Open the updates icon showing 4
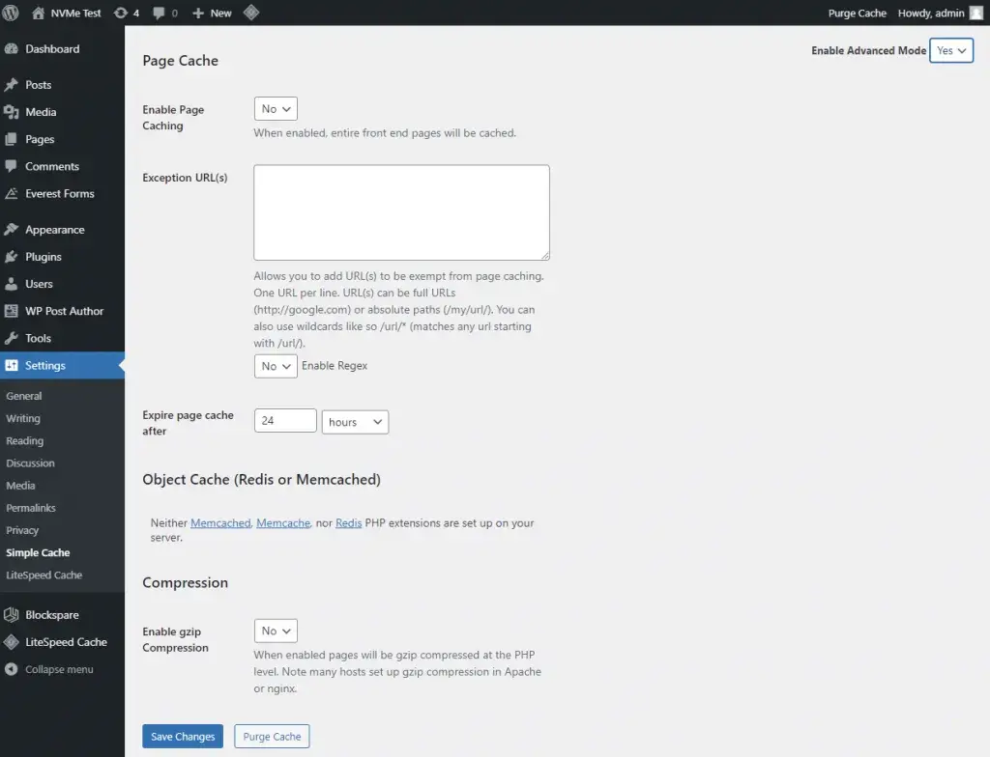The height and width of the screenshot is (757, 990). point(121,13)
